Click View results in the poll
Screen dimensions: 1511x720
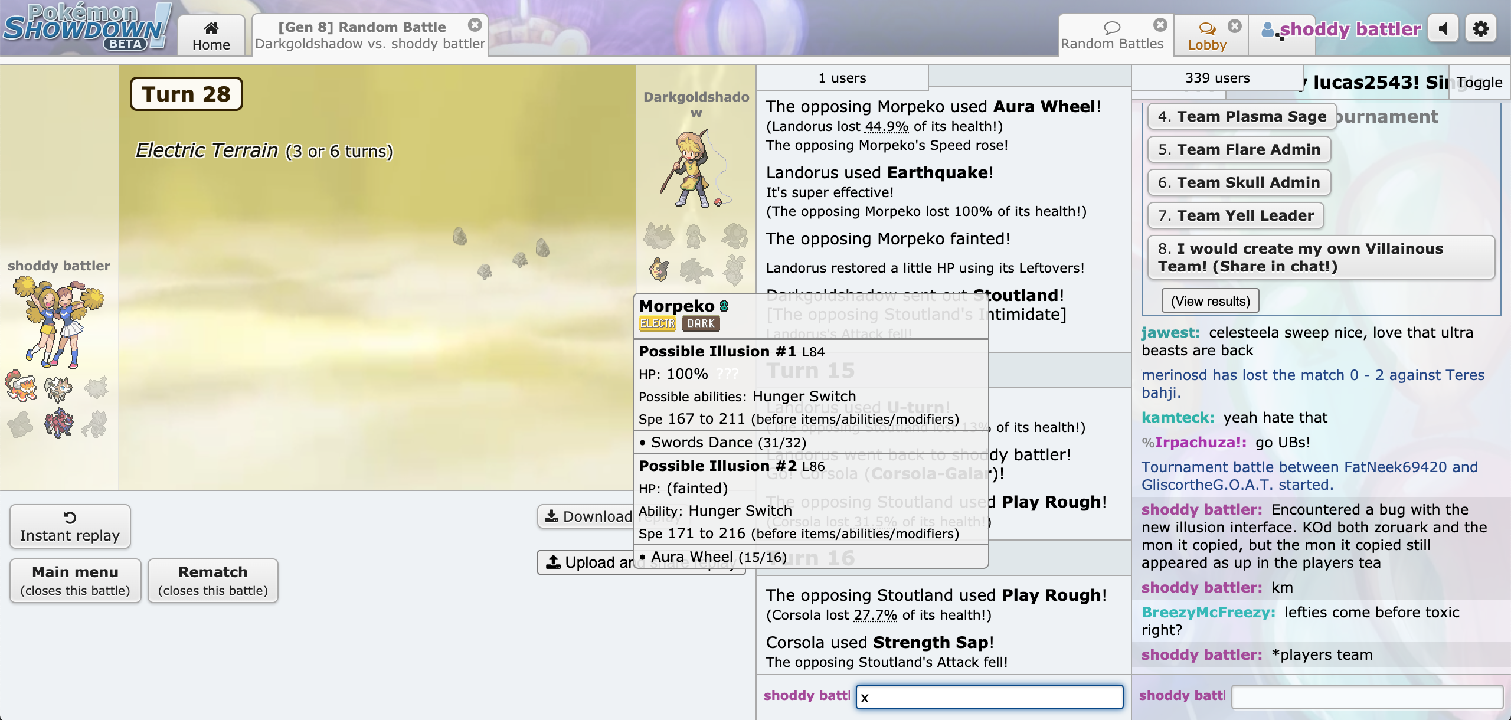[1210, 301]
